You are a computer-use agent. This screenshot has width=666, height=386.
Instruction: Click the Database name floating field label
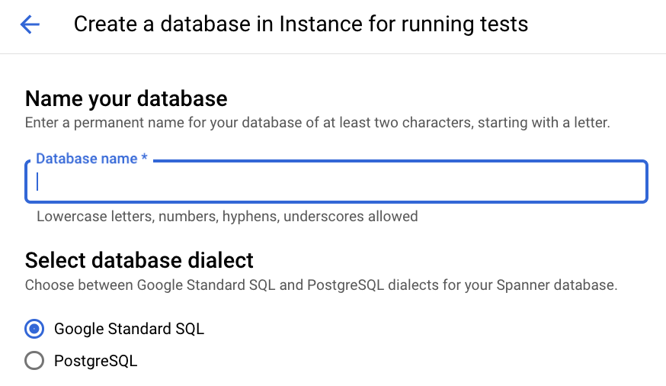[x=87, y=159]
